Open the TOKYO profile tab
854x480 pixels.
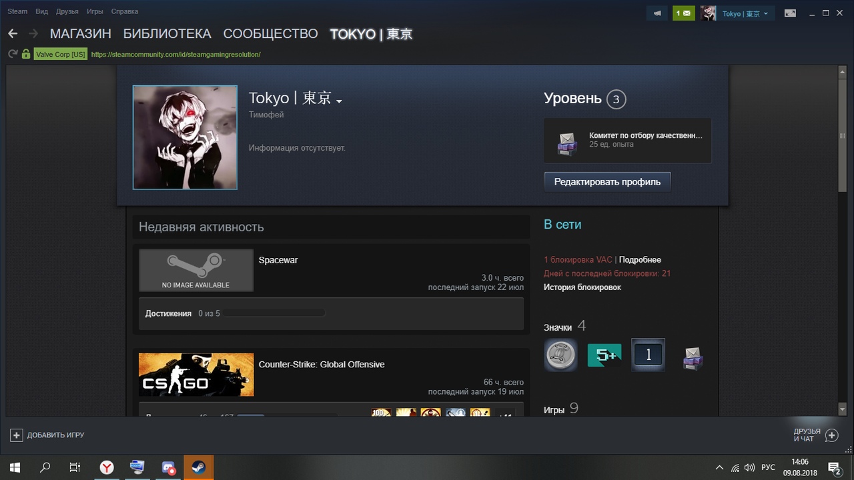[x=372, y=33]
